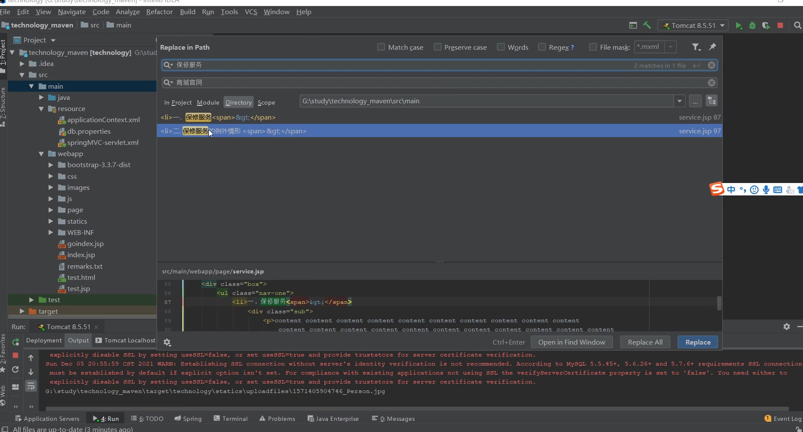The height and width of the screenshot is (432, 803).
Task: Click the green Run button in the toolbar
Action: 739,26
